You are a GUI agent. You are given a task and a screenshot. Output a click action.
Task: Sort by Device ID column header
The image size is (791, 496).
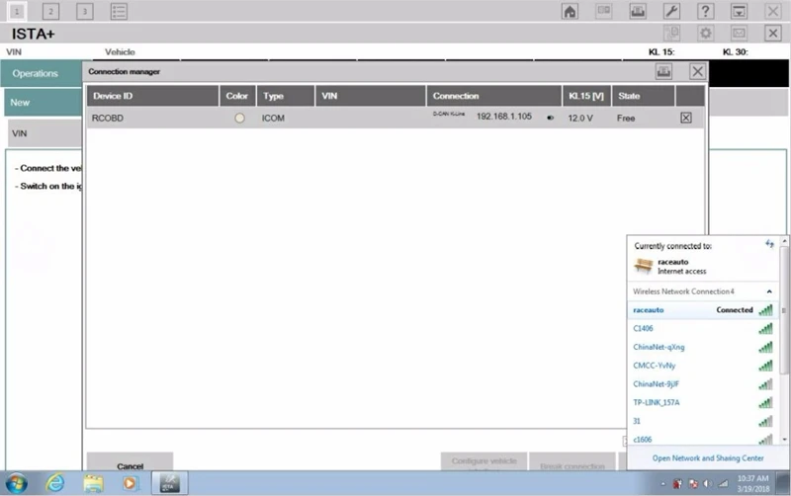click(x=153, y=96)
